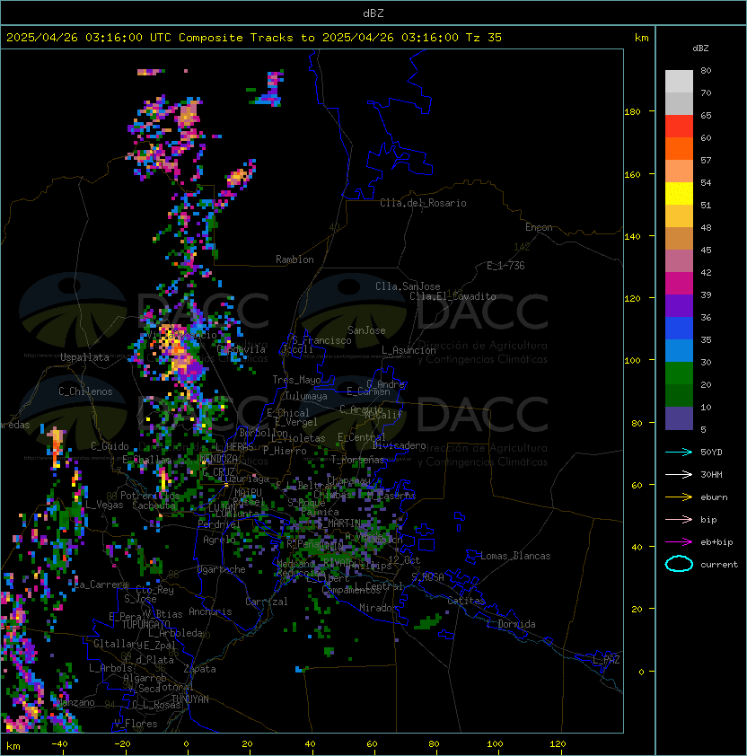747x756 pixels.
Task: Click the 'Catitas' place label
Action: point(466,601)
